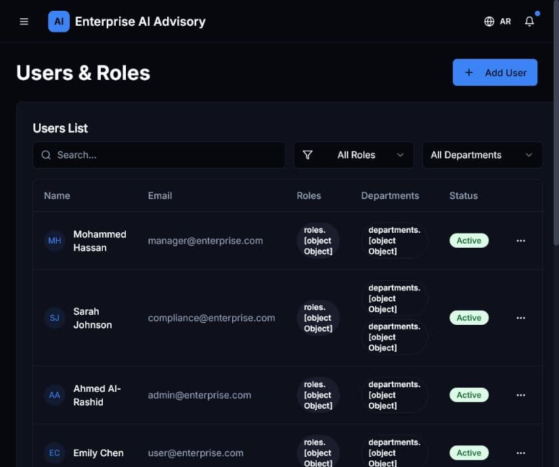Click the funnel filter icon

(x=308, y=155)
